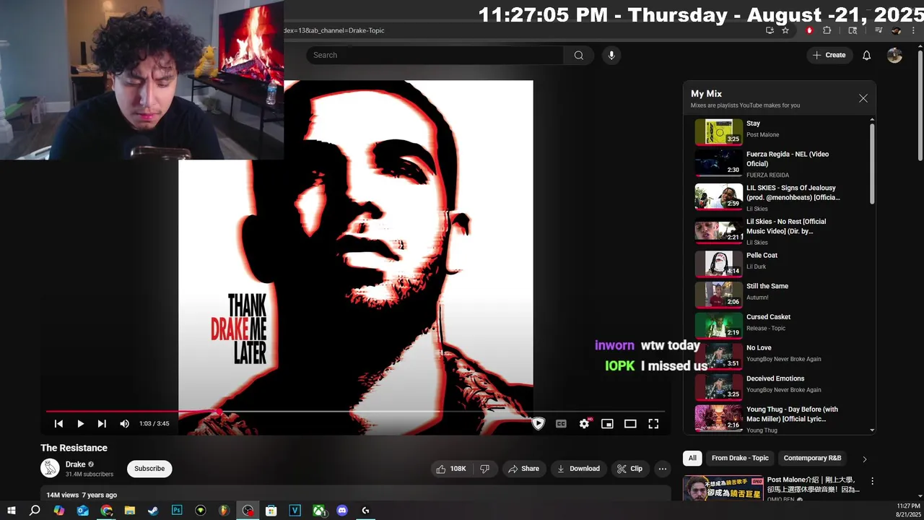Like the video with 108K likes

tap(450, 469)
